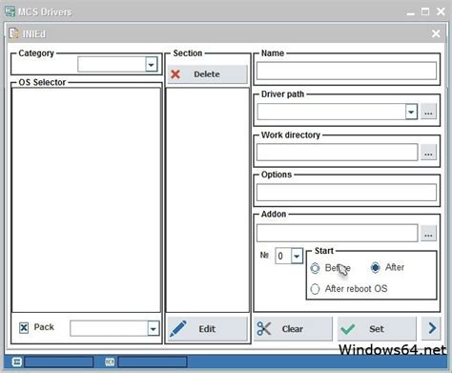Open the № number dropdown
This screenshot has width=452, height=373.
click(x=297, y=256)
